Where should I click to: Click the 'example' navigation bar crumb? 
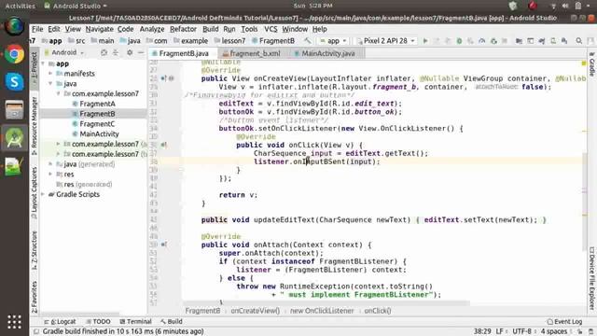pyautogui.click(x=190, y=41)
